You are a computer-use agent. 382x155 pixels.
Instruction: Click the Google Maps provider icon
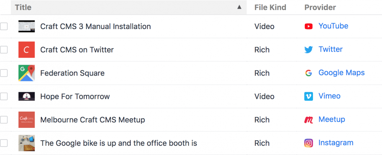click(309, 73)
